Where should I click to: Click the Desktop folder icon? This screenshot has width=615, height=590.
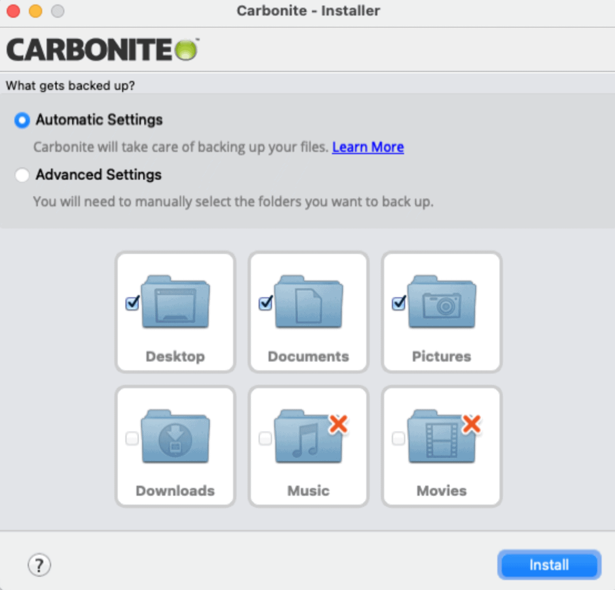click(x=175, y=302)
